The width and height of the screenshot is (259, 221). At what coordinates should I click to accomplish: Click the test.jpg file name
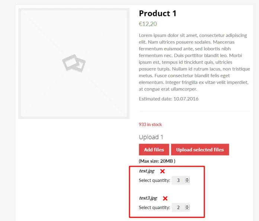click(x=147, y=171)
